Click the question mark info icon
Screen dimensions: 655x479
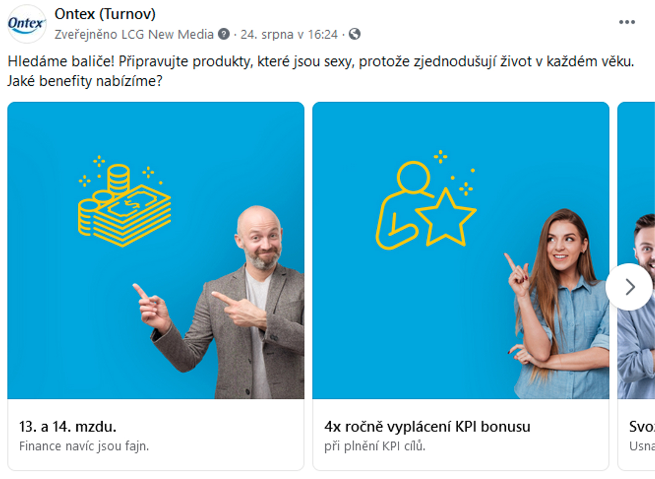click(224, 34)
